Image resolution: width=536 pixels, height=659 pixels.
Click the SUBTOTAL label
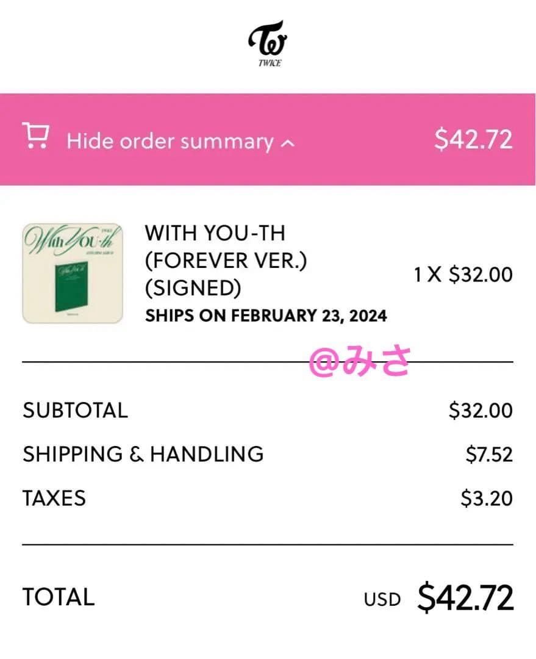76,410
